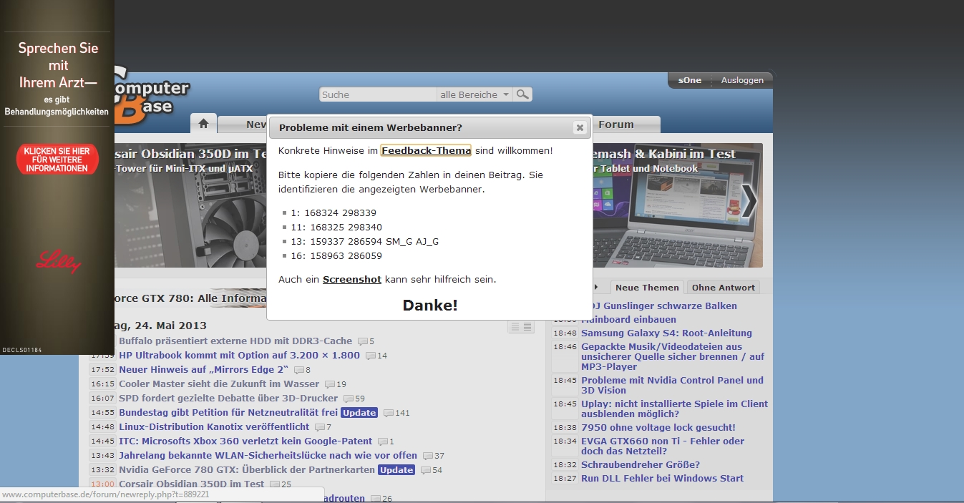
Task: Click Update badge on Nvidia Partnerkarten article
Action: tap(396, 470)
